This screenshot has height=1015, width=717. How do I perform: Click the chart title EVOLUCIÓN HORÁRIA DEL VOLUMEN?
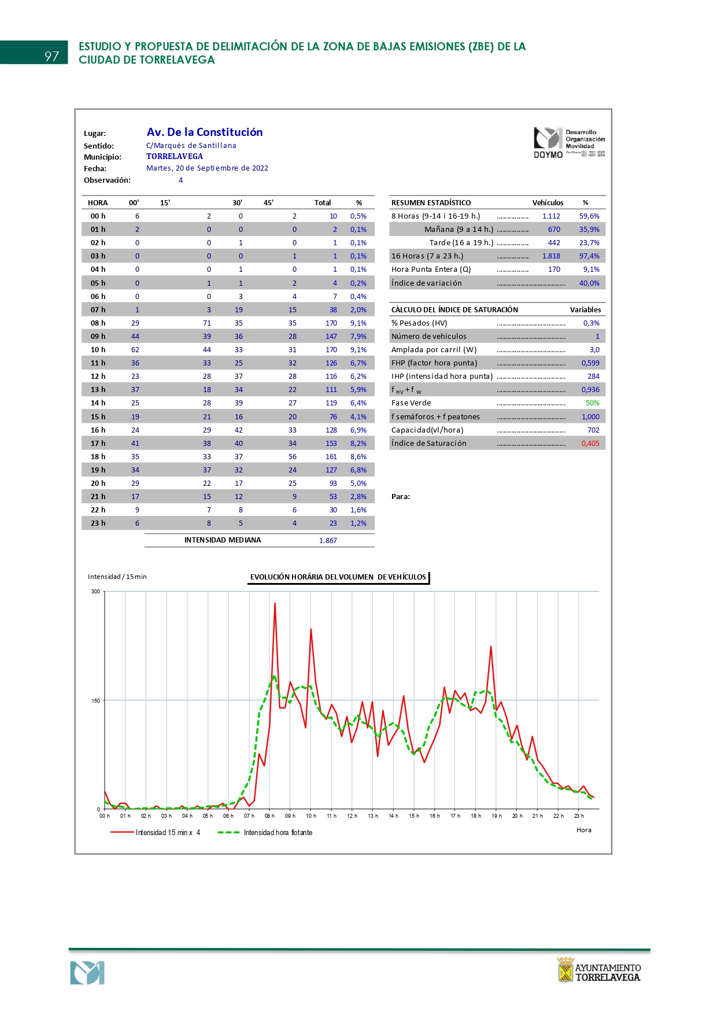pos(338,577)
